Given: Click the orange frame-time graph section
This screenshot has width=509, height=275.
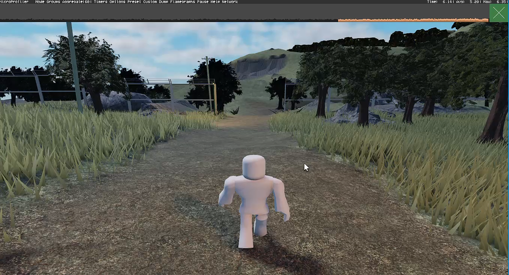Looking at the screenshot, I should pos(413,20).
